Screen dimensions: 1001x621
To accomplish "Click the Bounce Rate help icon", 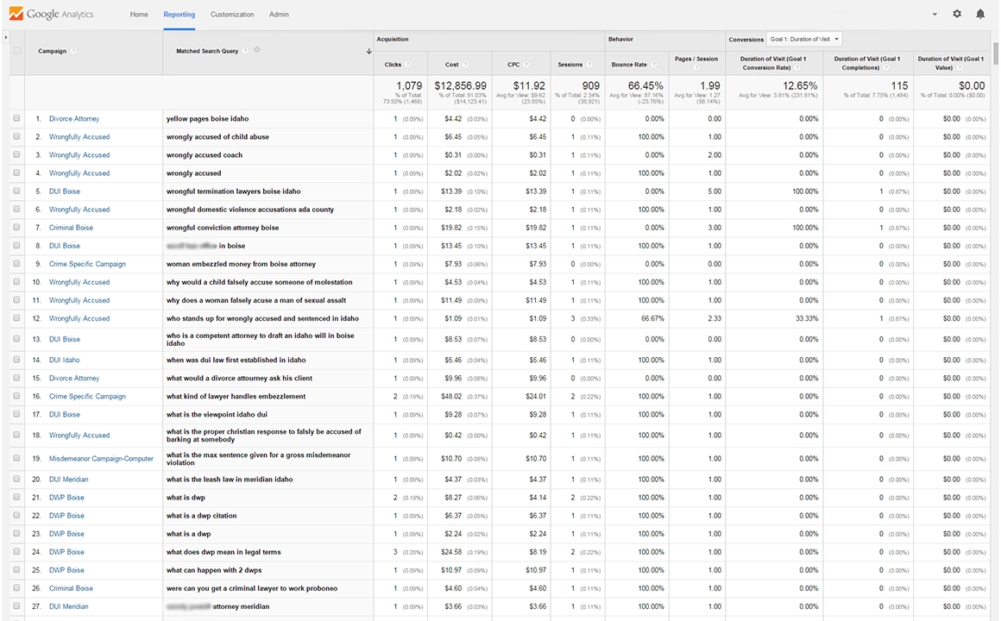I will (654, 65).
